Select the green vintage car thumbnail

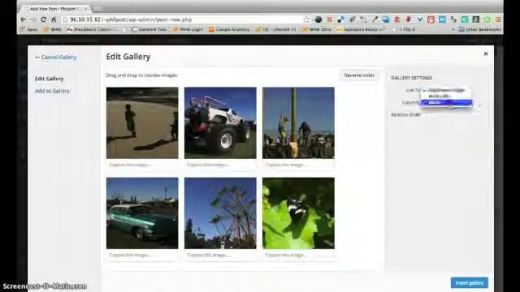point(142,213)
